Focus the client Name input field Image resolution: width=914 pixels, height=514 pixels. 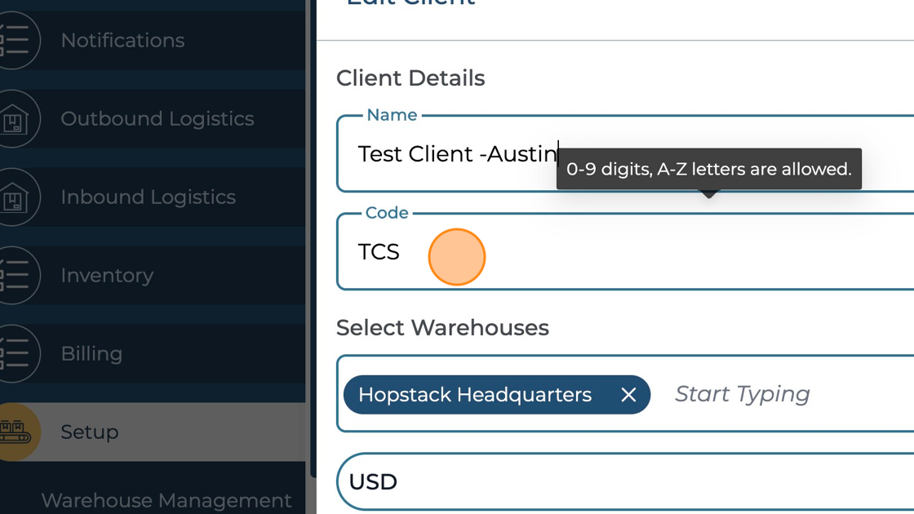point(734,154)
